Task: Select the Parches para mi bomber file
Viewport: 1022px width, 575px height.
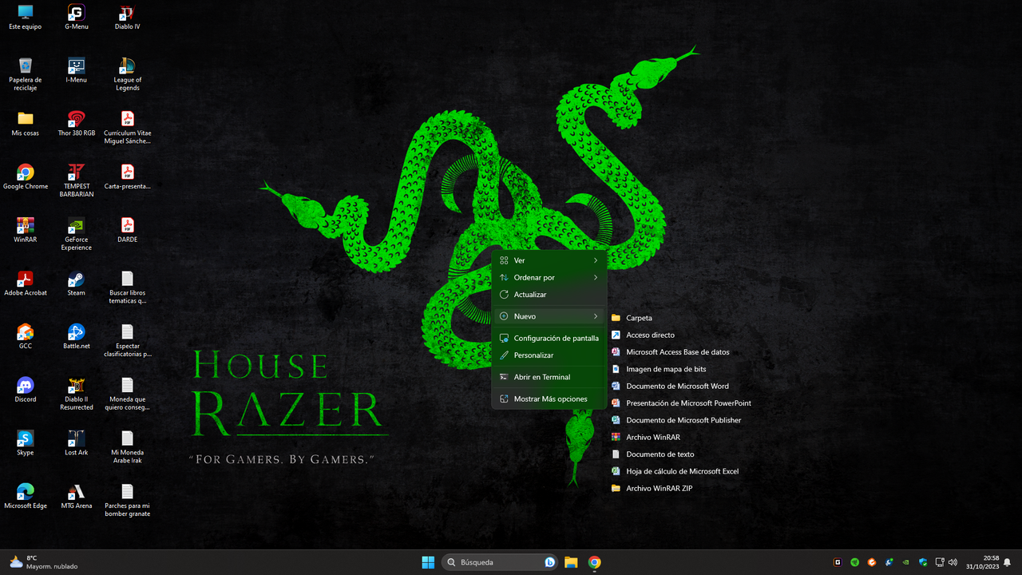Action: pos(127,500)
